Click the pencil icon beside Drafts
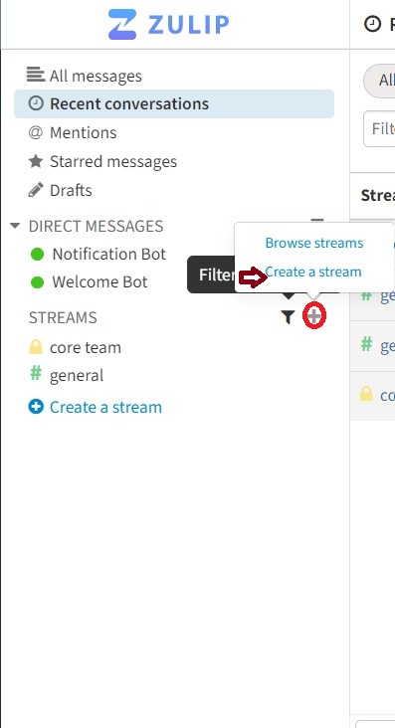395x728 pixels. pos(36,190)
